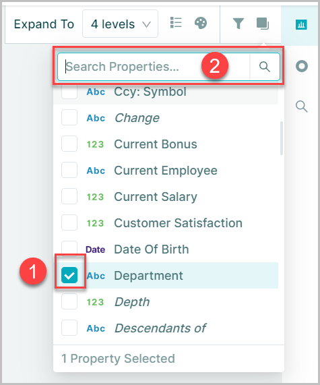The height and width of the screenshot is (385, 320).
Task: Select the Current Employee property
Action: [x=166, y=171]
